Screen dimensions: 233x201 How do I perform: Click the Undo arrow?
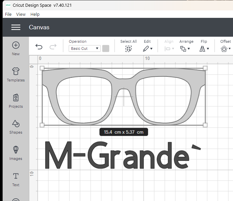tap(39, 47)
